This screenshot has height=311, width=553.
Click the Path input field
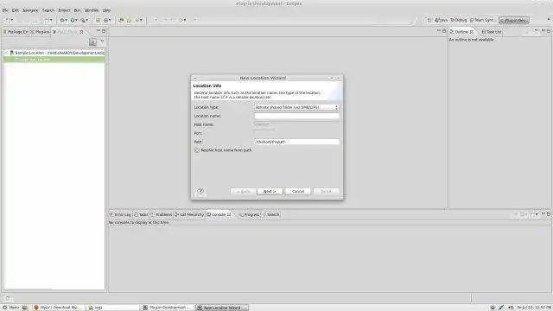click(x=296, y=142)
